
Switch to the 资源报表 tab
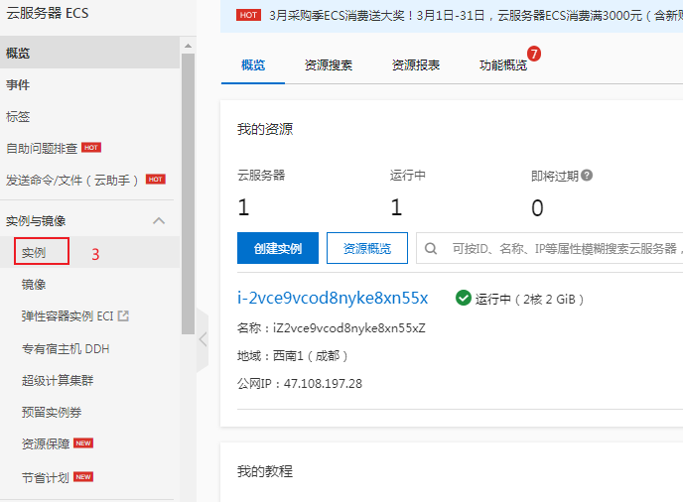[416, 65]
